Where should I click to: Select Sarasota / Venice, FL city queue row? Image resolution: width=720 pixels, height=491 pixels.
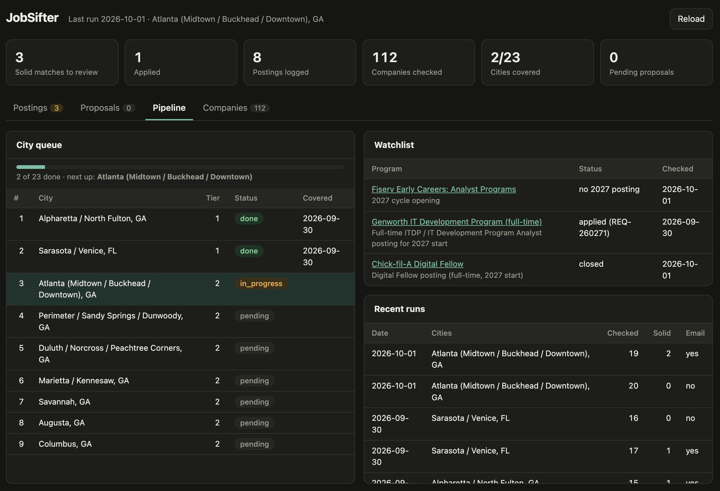pos(180,257)
